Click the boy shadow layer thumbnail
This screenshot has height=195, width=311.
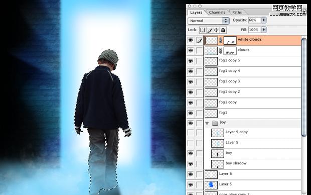[x=218, y=164]
